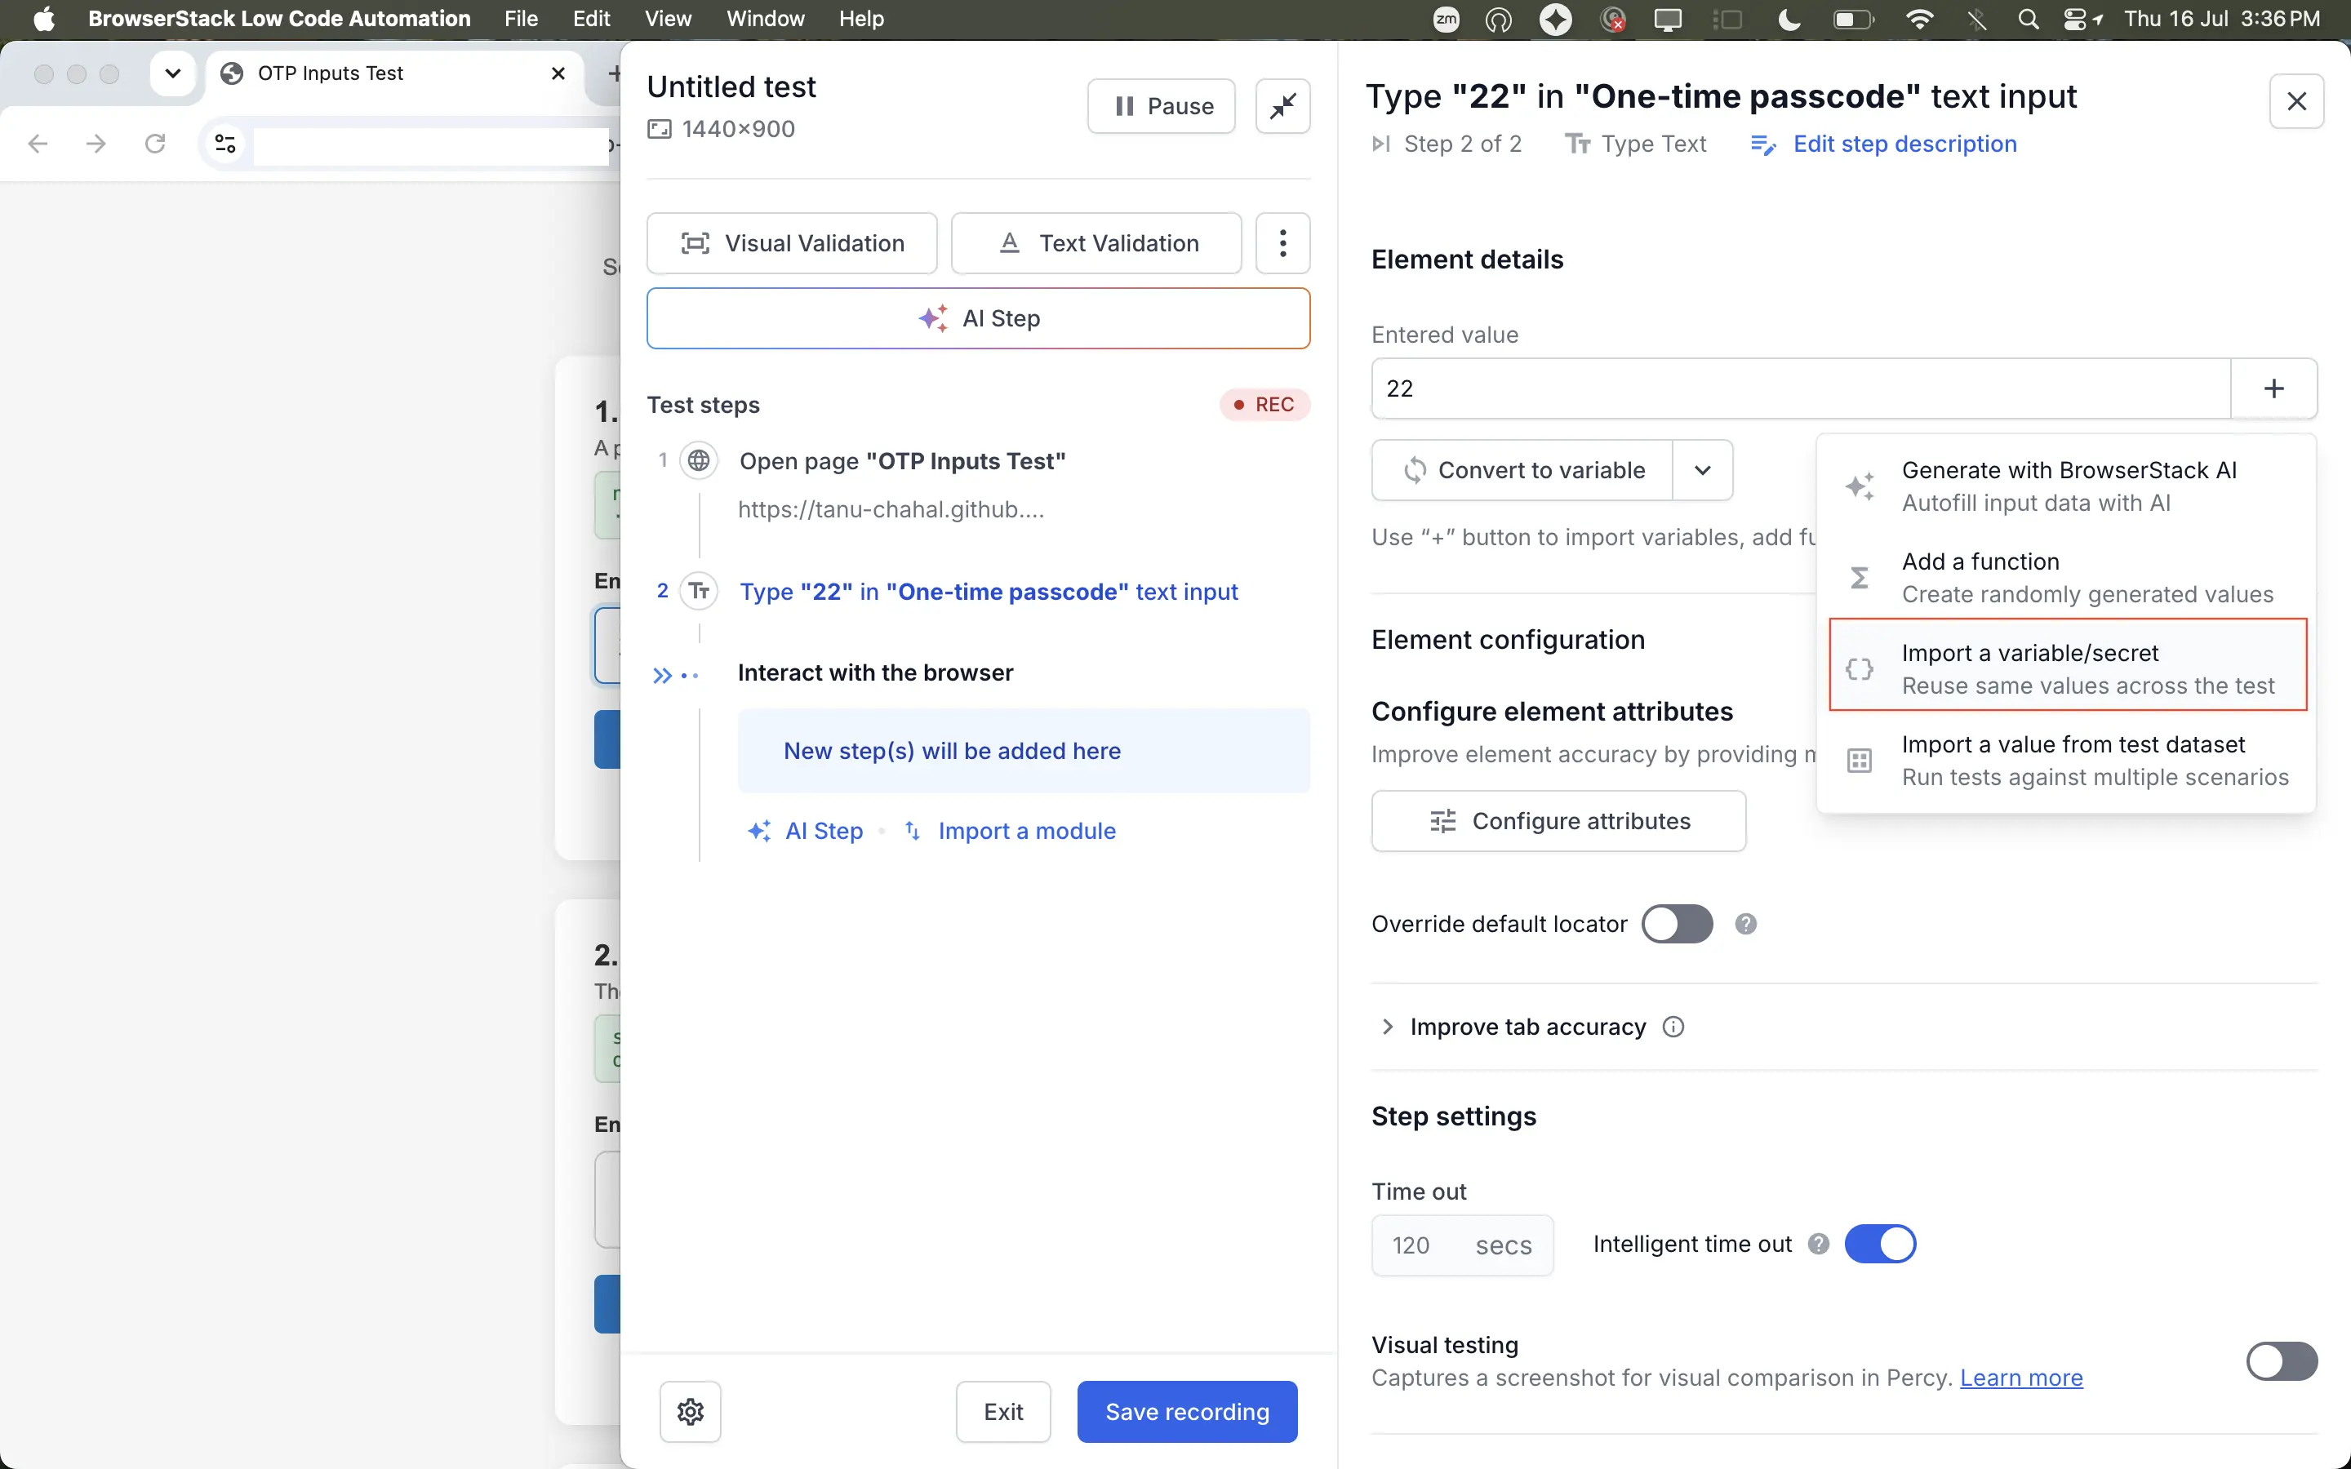Screen dimensions: 2351x1469
Task: Expand the Improve tab accuracy section
Action: [x=1387, y=1027]
